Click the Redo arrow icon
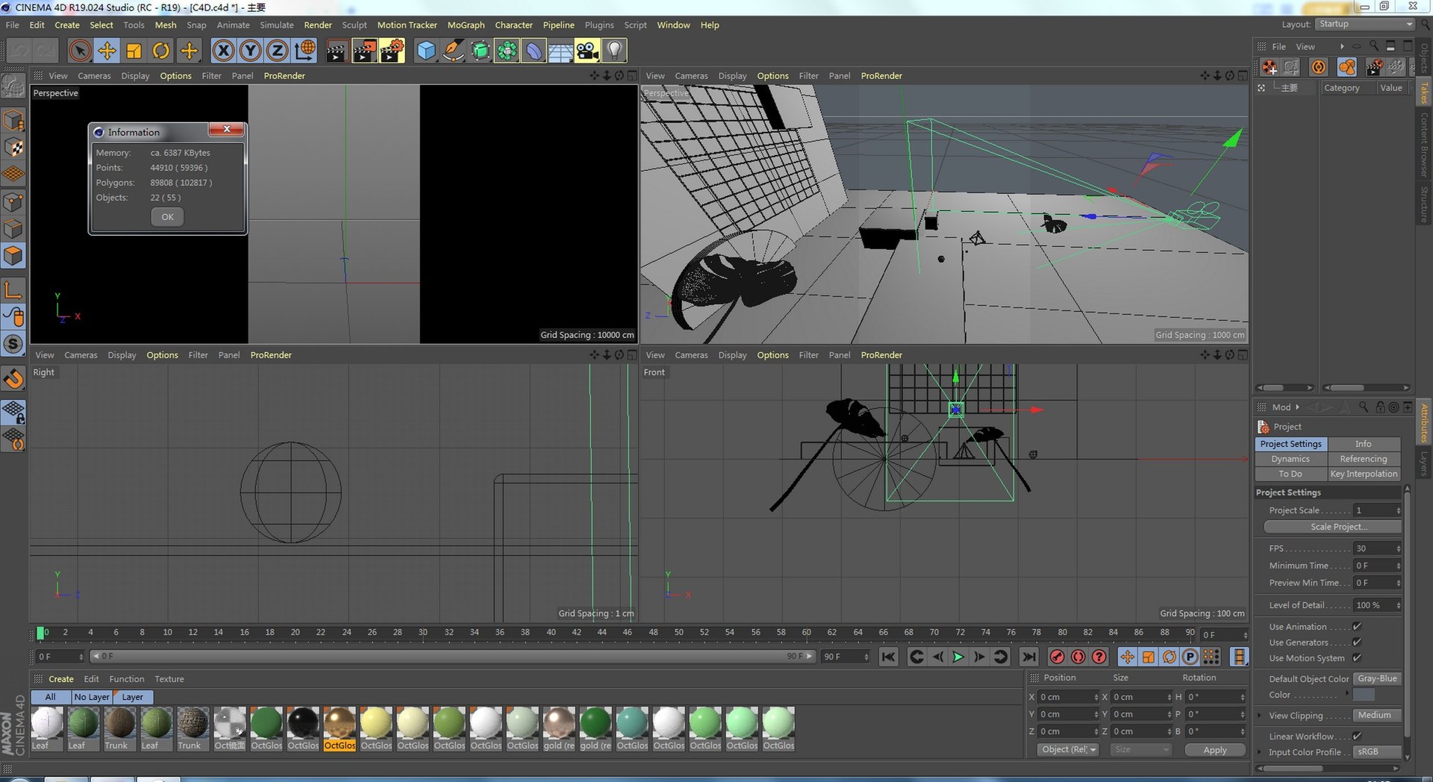The image size is (1433, 782). click(46, 51)
